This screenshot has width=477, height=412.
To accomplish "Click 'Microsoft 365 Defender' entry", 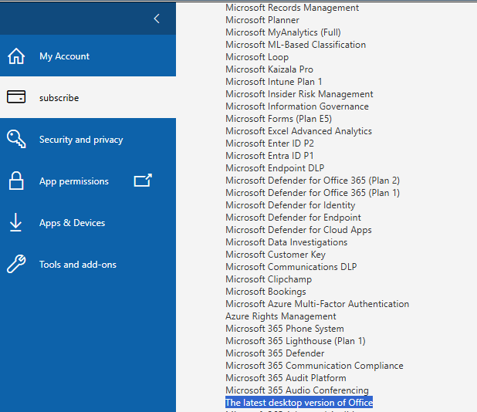I will (x=275, y=353).
